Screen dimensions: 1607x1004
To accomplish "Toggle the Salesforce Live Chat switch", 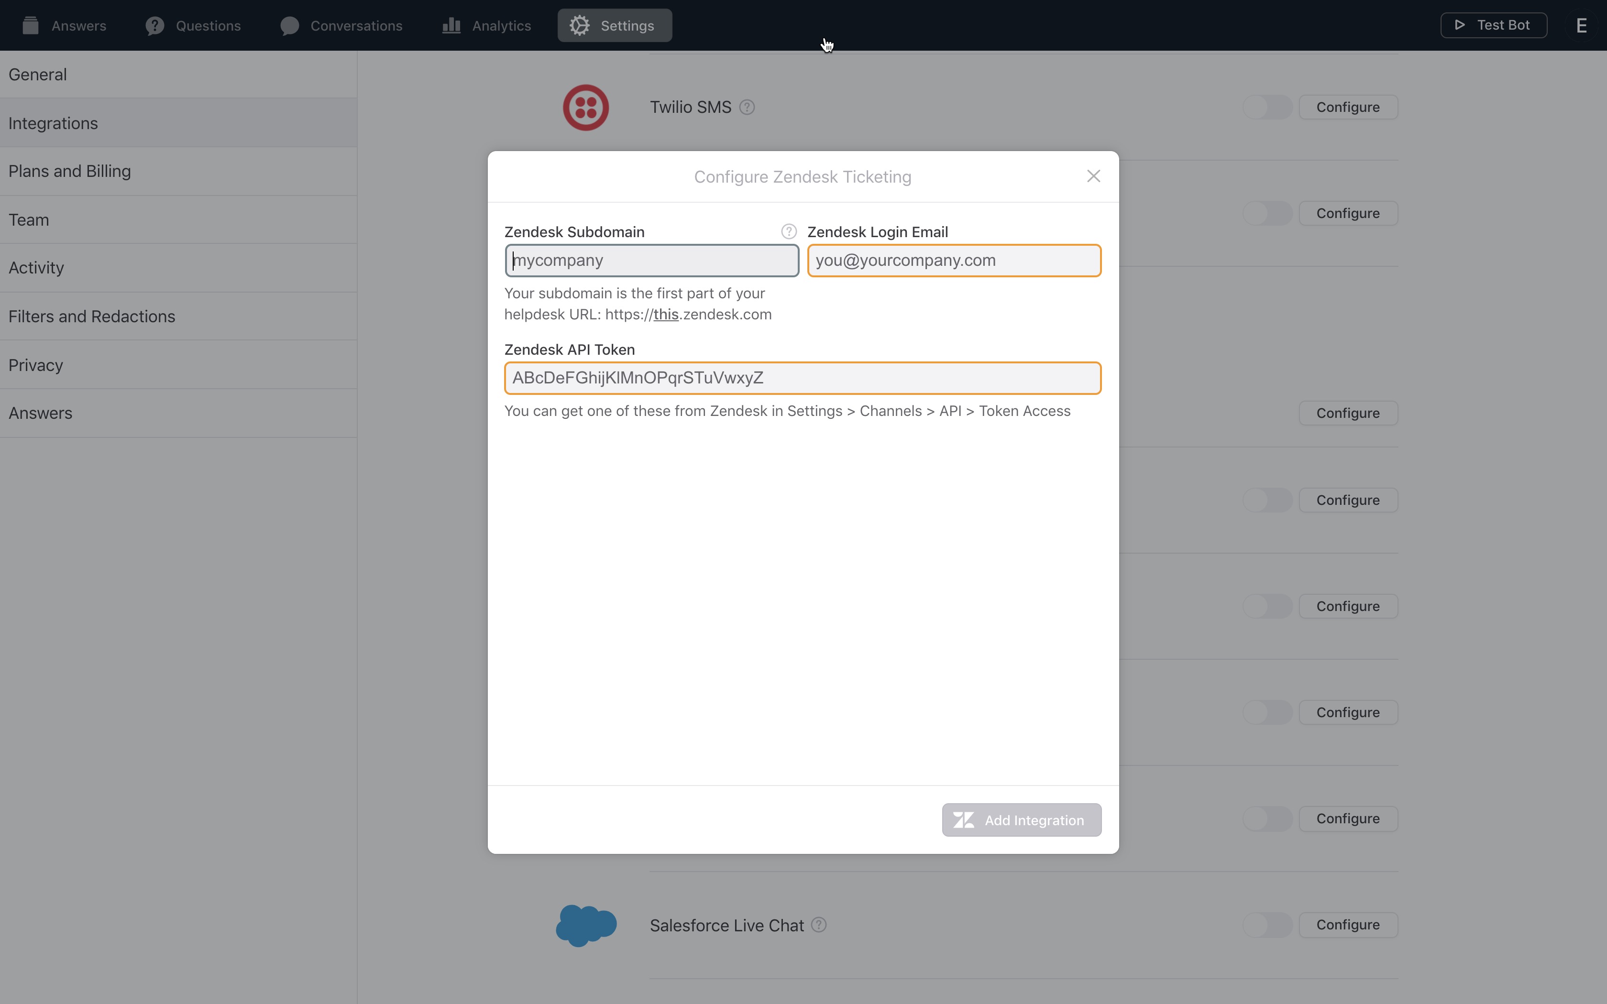I will (1267, 924).
